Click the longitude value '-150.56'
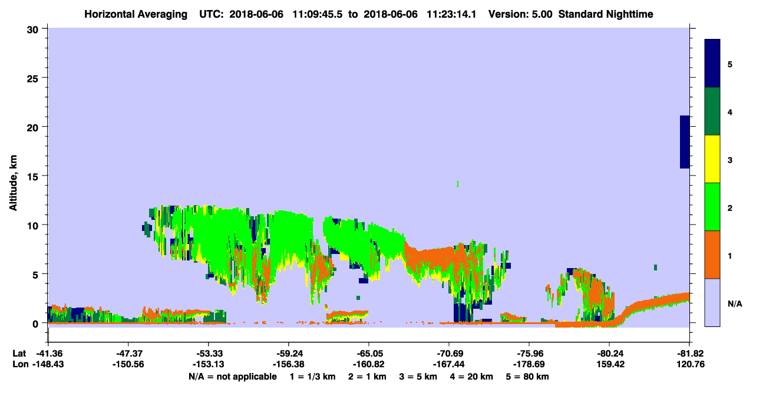This screenshot has height=393, width=766. tap(127, 365)
